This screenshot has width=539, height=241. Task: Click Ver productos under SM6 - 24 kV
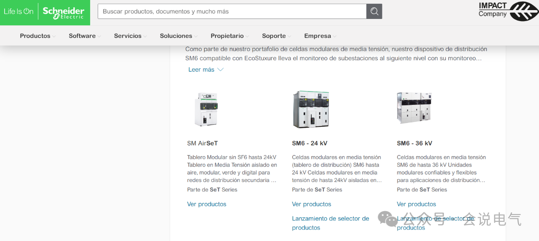(x=312, y=204)
